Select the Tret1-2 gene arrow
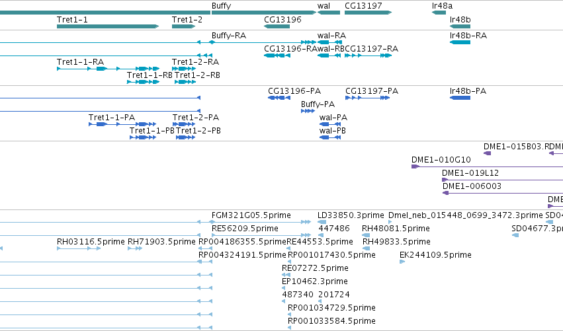Viewport: 563px width, 331px height. click(183, 26)
